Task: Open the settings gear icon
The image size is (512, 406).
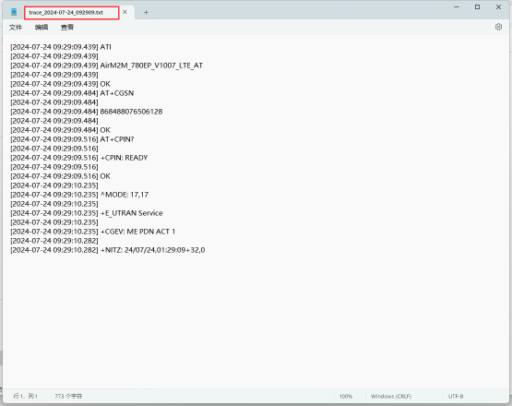Action: (x=498, y=27)
